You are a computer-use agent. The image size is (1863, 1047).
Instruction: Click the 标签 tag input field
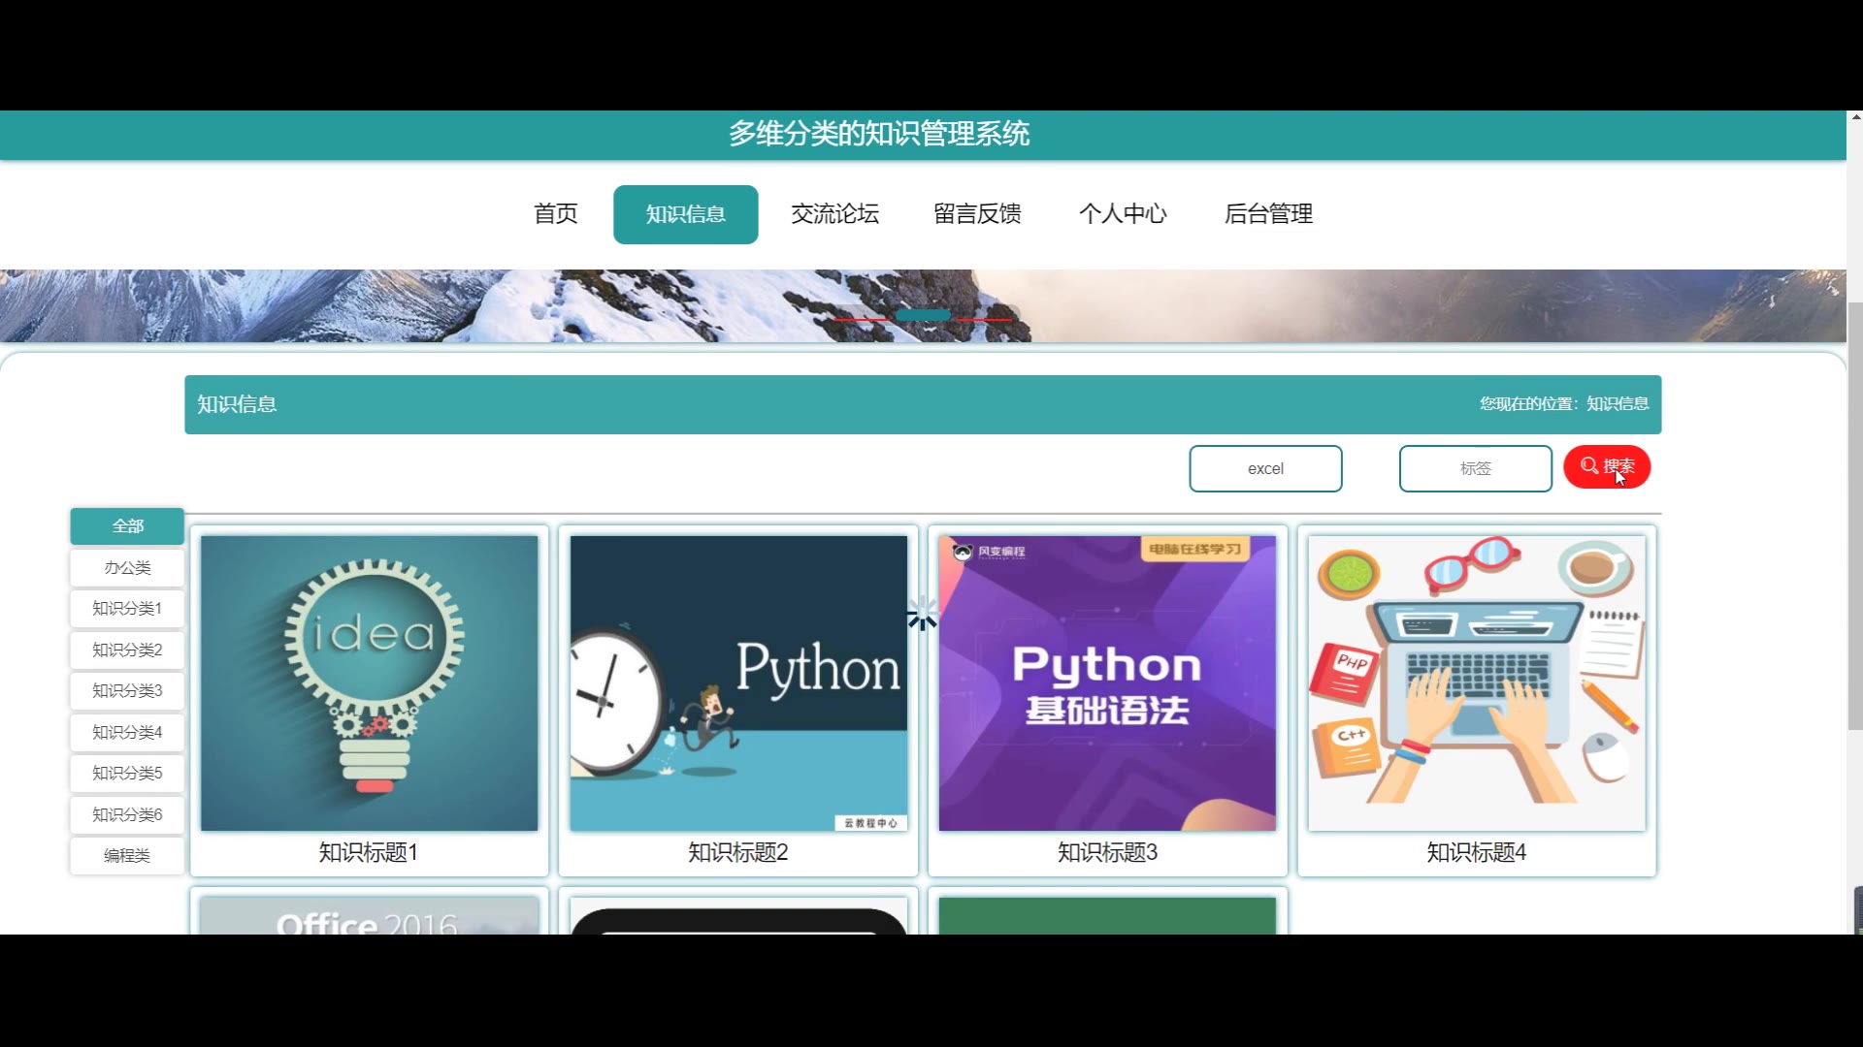(1475, 468)
